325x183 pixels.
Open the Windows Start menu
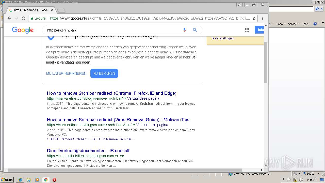pyautogui.click(x=7, y=180)
